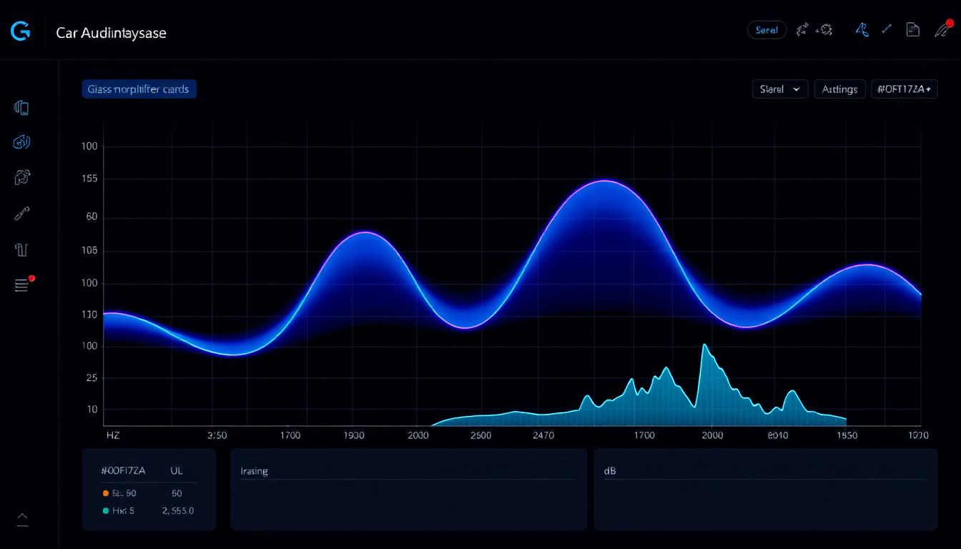Open the refresh-style sidebar icon below it

pos(21,177)
